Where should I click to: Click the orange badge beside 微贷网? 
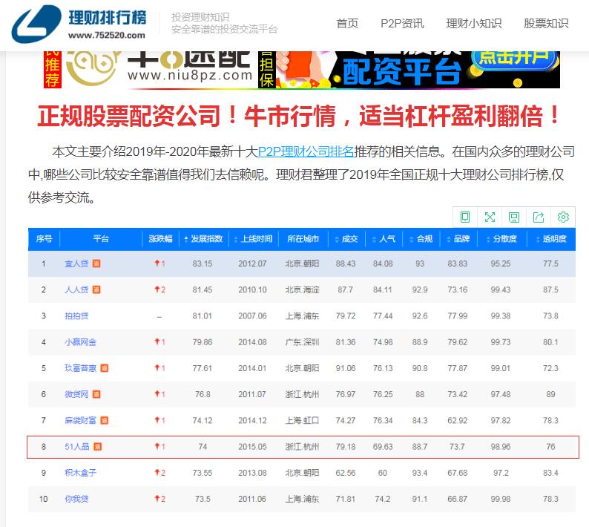pos(96,394)
